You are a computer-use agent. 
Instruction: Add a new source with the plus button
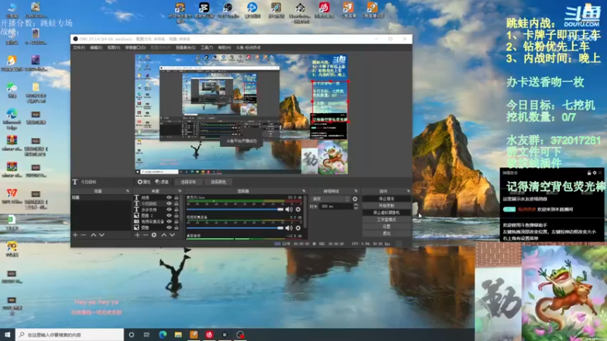pos(137,235)
